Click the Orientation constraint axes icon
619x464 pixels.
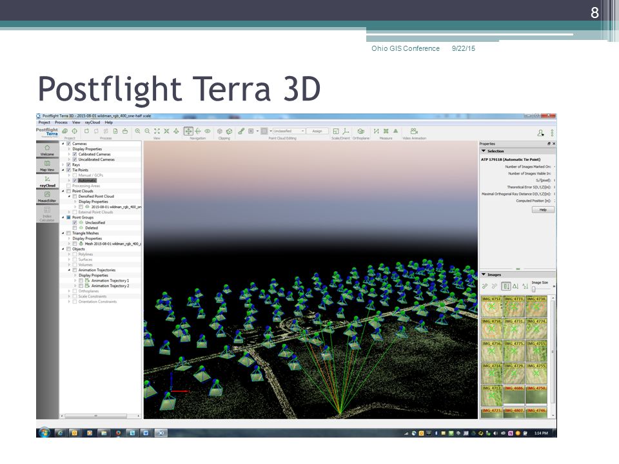[x=346, y=131]
